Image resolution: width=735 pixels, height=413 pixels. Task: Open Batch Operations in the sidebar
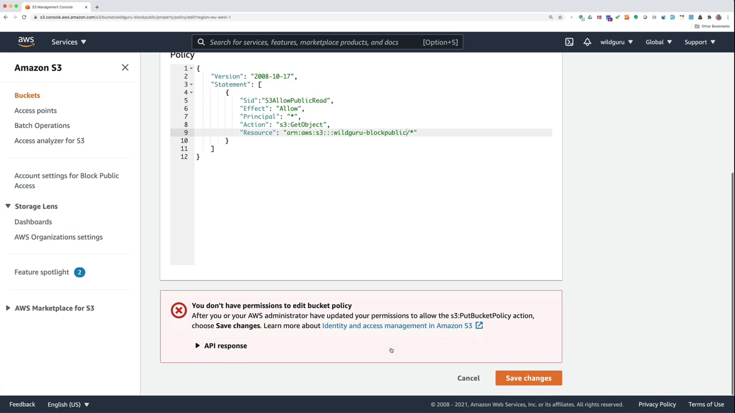(42, 126)
